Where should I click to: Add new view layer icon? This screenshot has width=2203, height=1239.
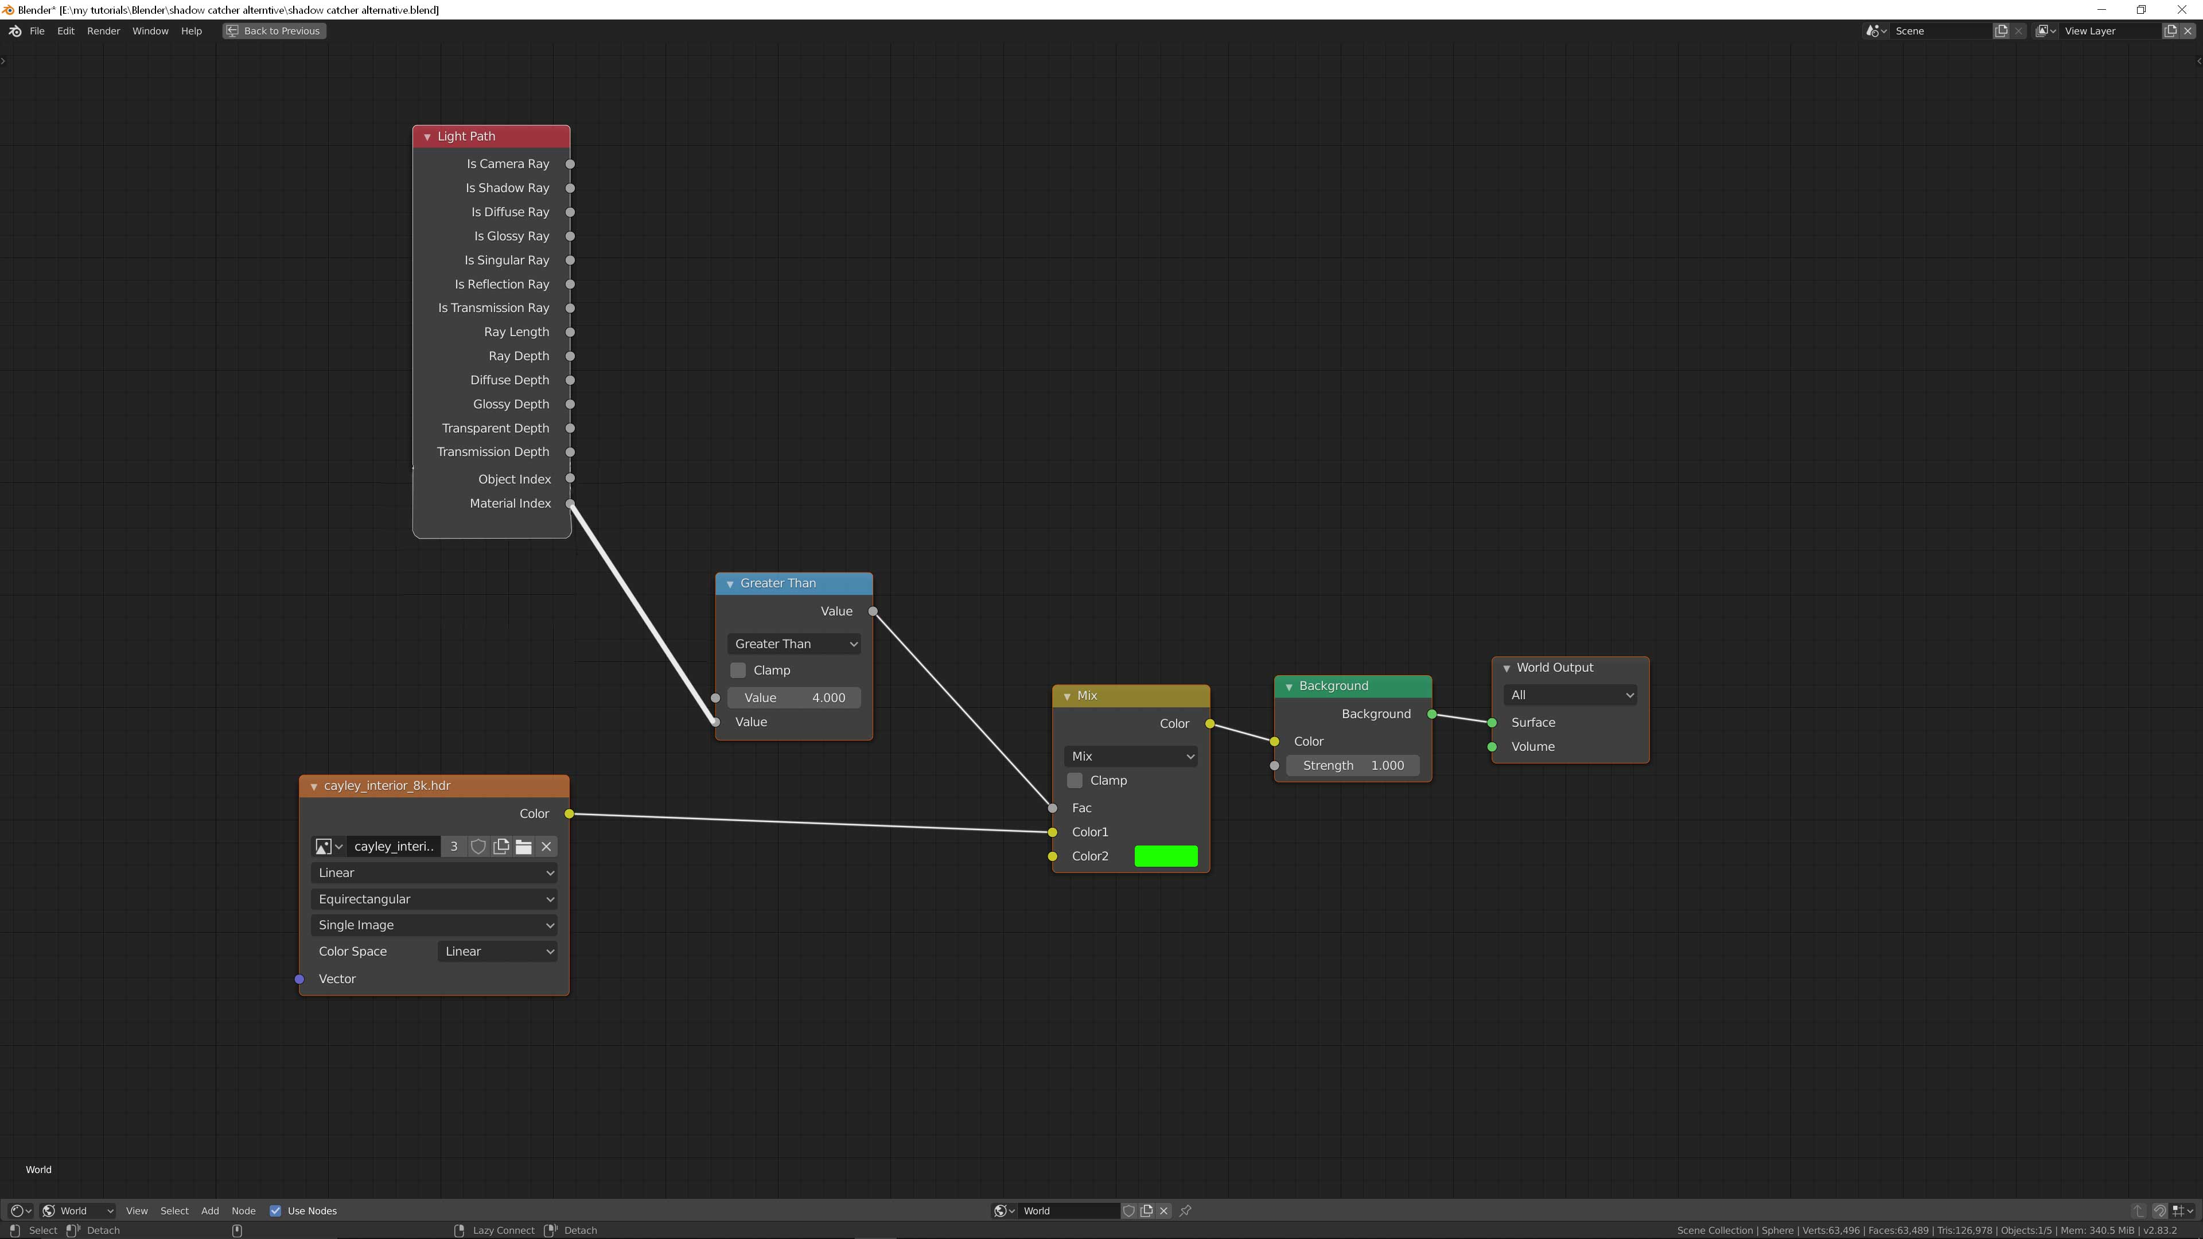(2170, 31)
